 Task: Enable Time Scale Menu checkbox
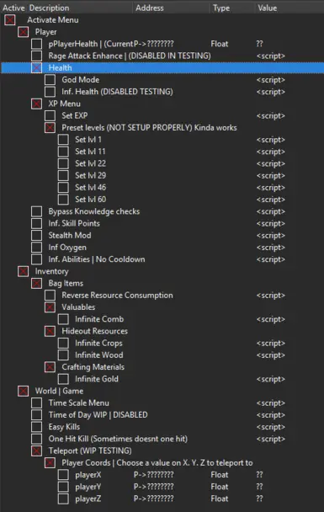pyautogui.click(x=36, y=403)
